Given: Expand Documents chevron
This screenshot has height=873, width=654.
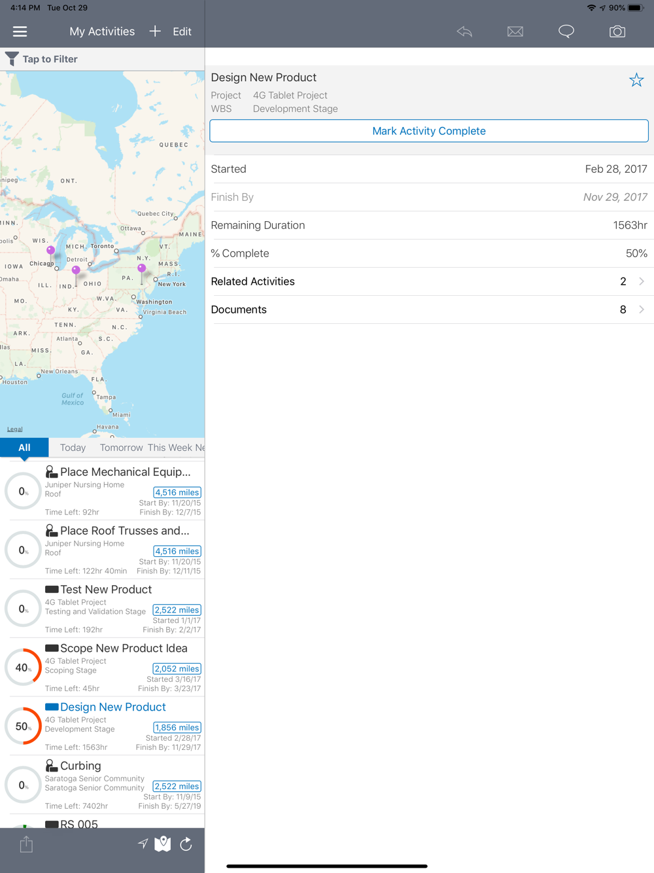Looking at the screenshot, I should coord(642,310).
